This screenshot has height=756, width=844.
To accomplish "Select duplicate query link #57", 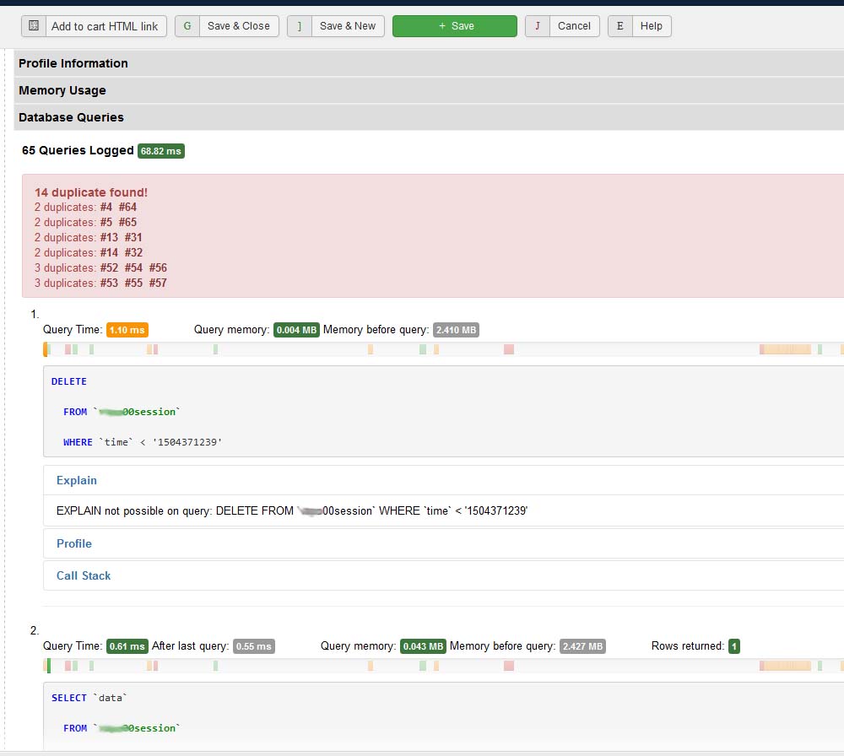I will click(158, 283).
